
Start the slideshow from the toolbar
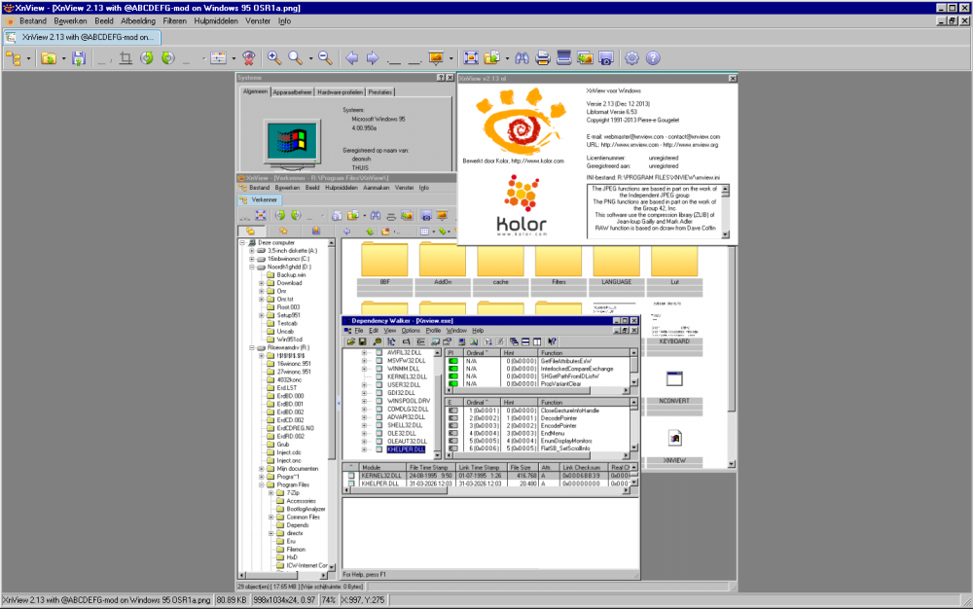coord(436,58)
